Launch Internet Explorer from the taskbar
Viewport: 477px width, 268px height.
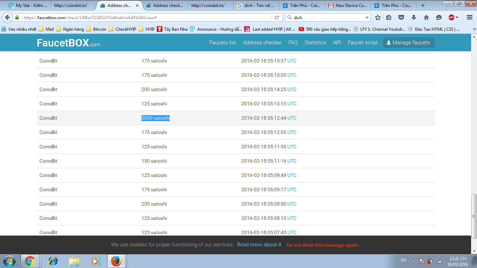point(53,261)
